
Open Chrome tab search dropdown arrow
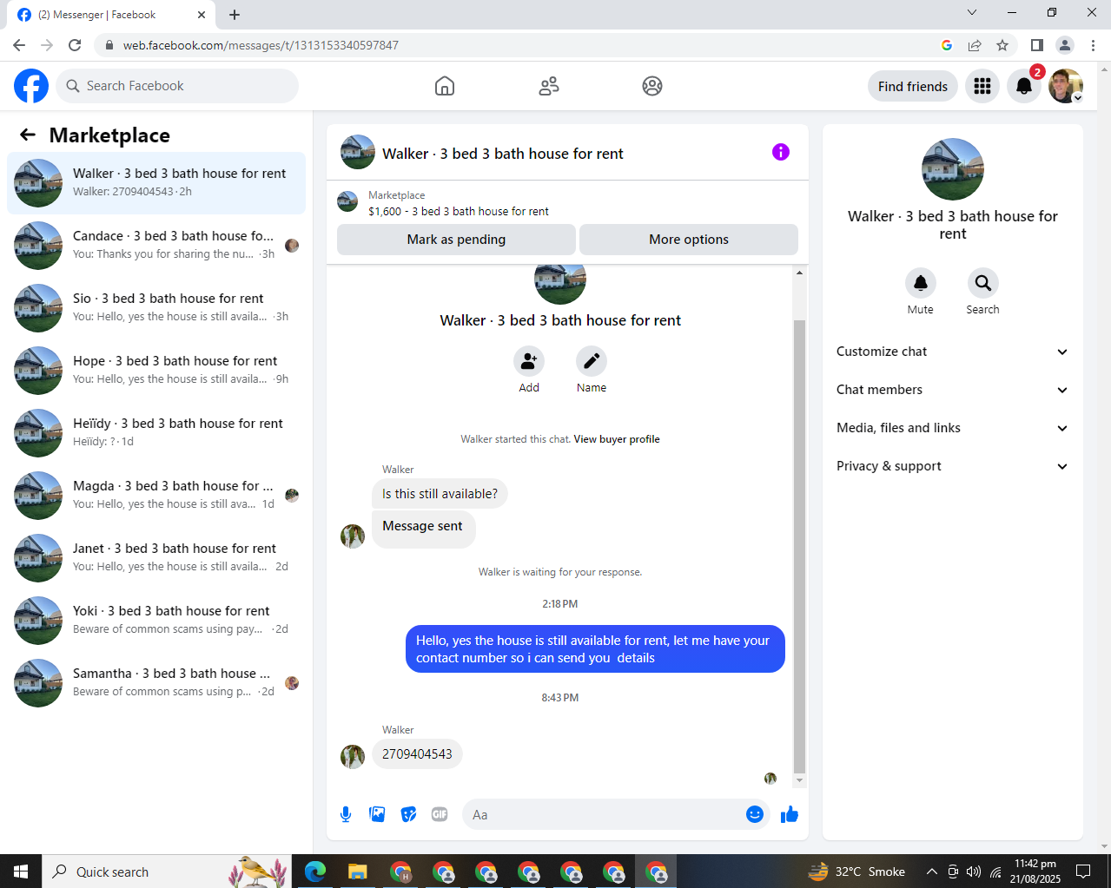coord(972,12)
